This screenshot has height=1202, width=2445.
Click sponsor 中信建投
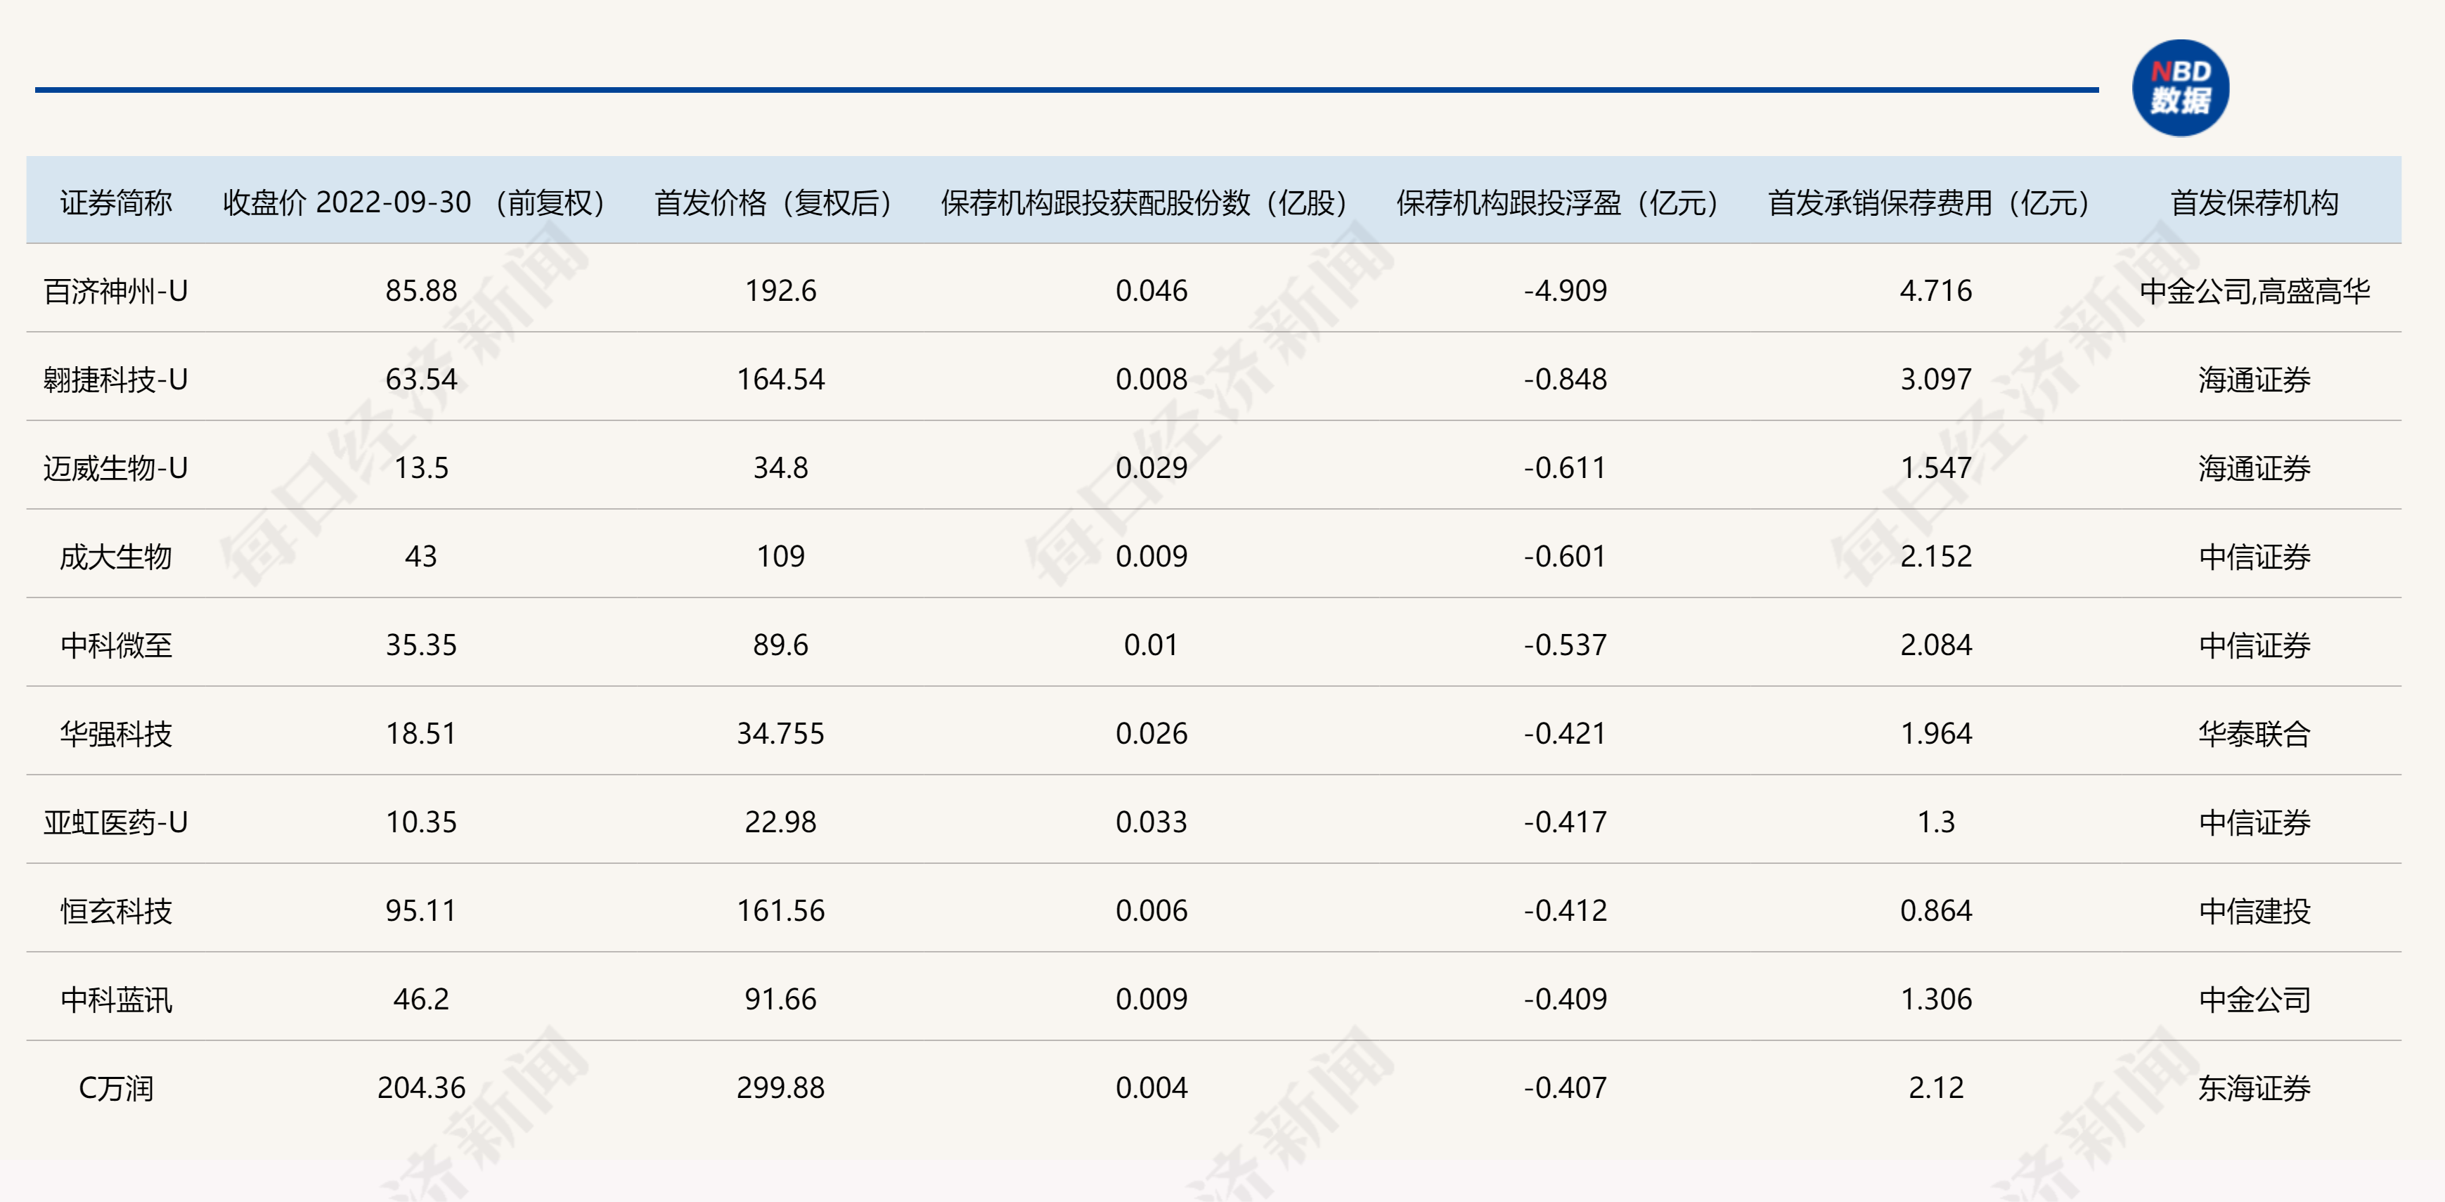2254,911
